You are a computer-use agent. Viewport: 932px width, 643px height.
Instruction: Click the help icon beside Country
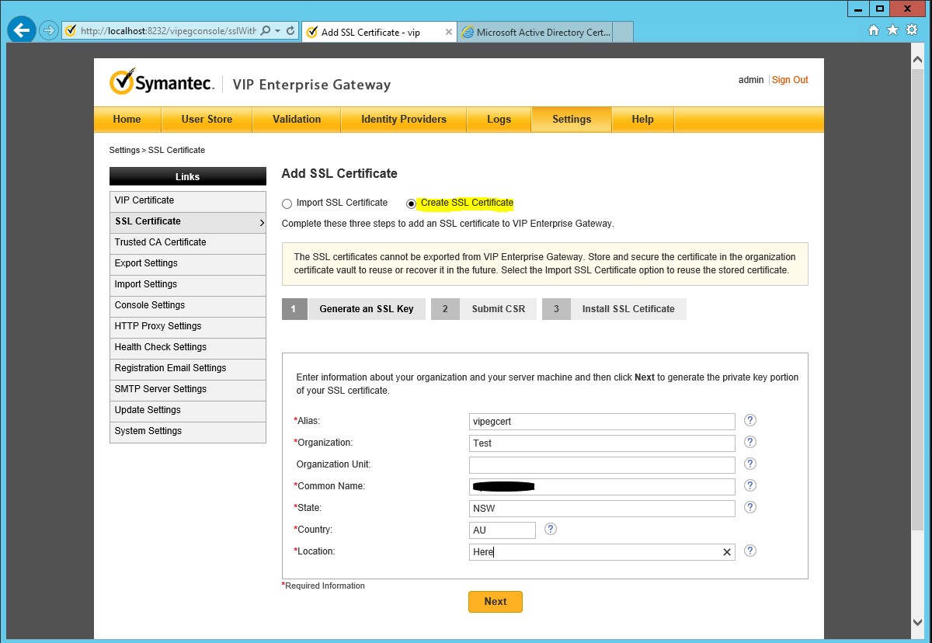click(551, 529)
